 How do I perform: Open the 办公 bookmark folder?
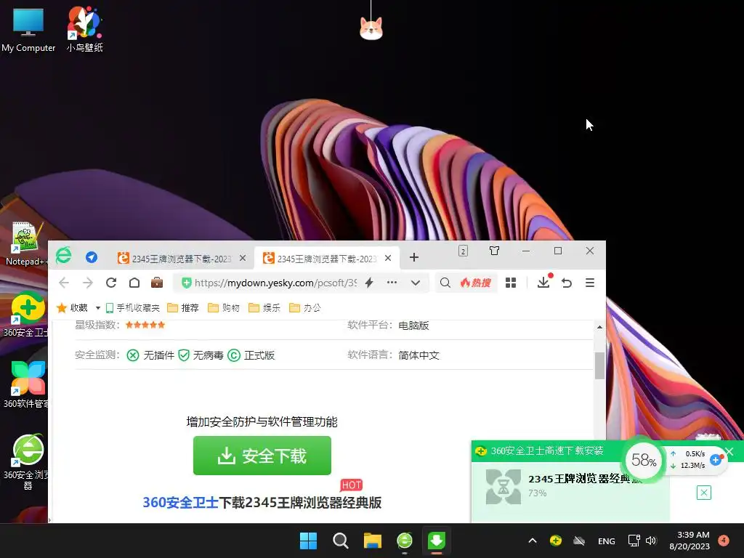coord(305,308)
